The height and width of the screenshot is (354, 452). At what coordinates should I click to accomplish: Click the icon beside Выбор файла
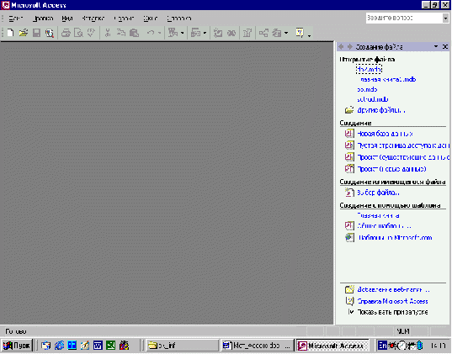tap(349, 193)
